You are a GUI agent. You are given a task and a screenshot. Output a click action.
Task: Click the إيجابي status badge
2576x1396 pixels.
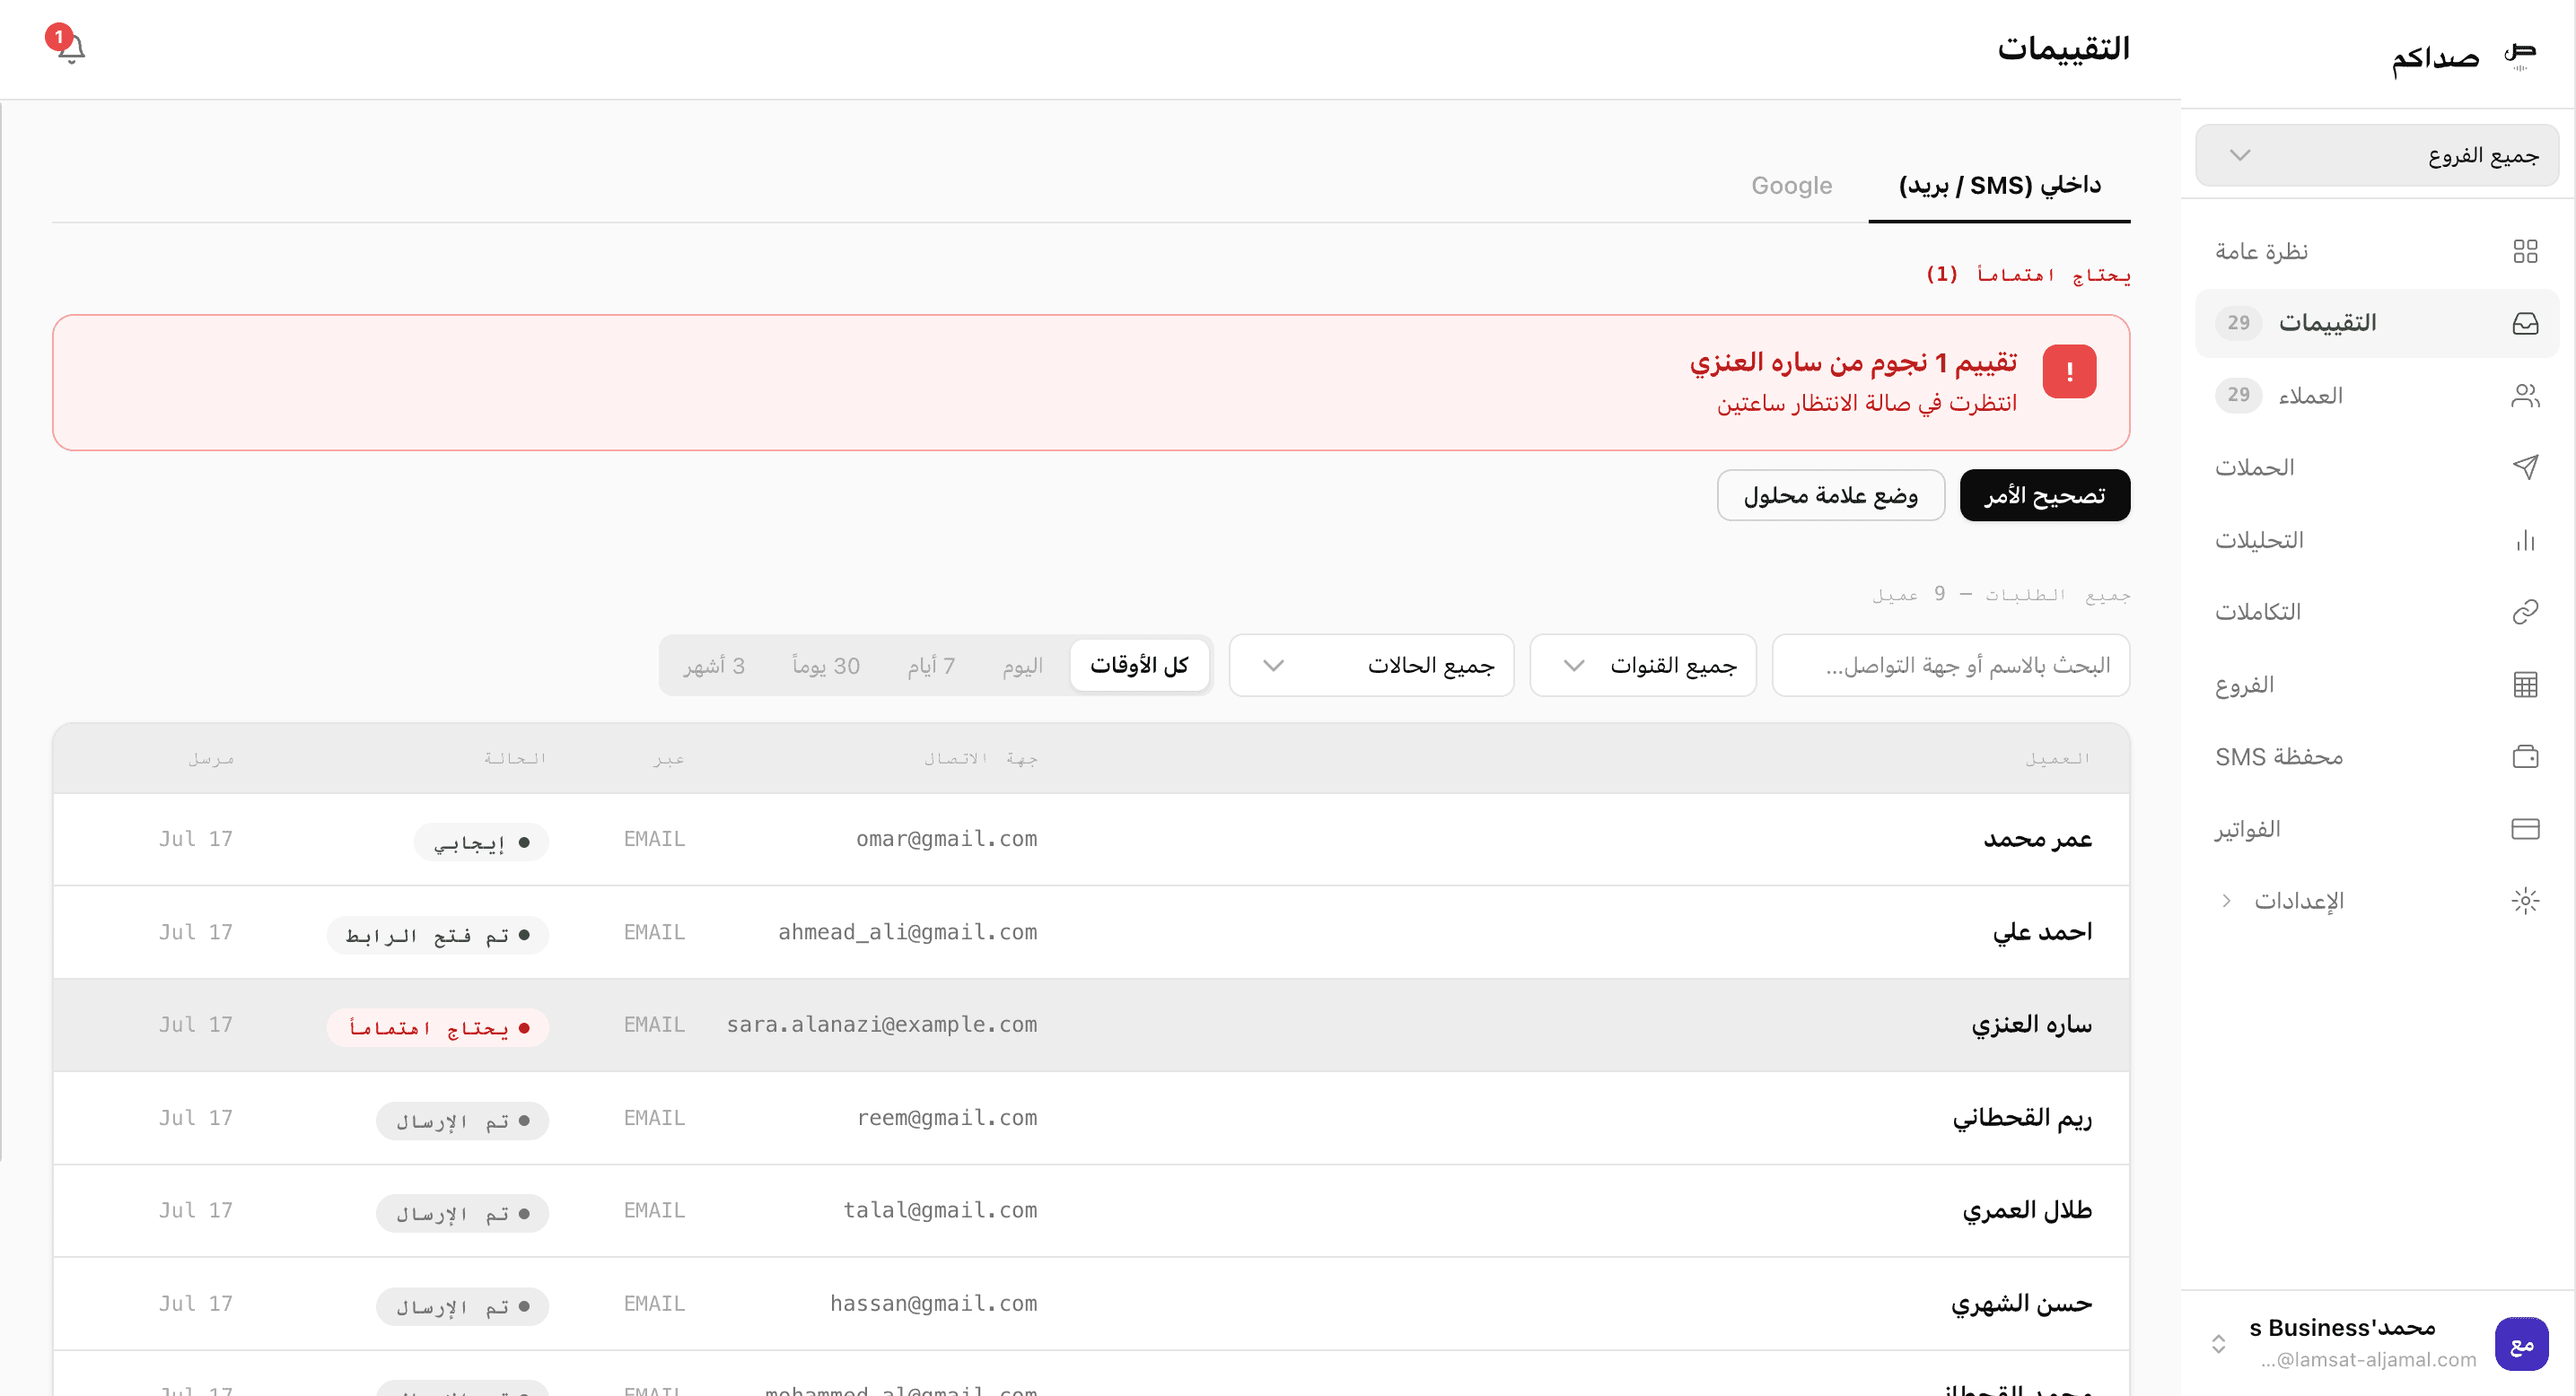pyautogui.click(x=481, y=842)
